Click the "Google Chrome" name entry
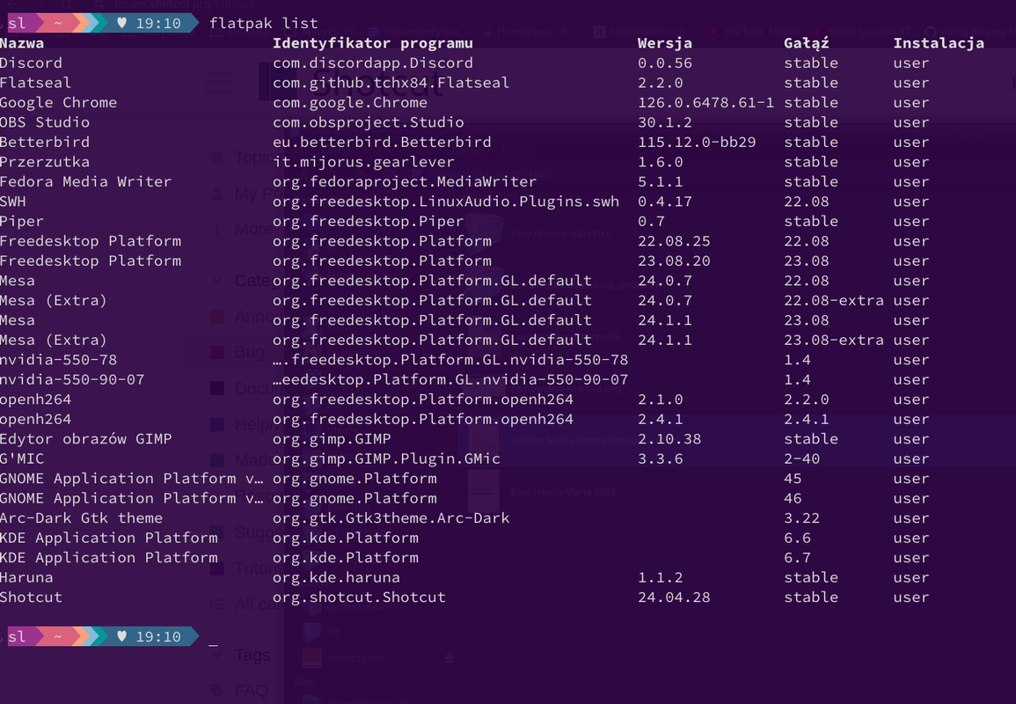 (58, 102)
